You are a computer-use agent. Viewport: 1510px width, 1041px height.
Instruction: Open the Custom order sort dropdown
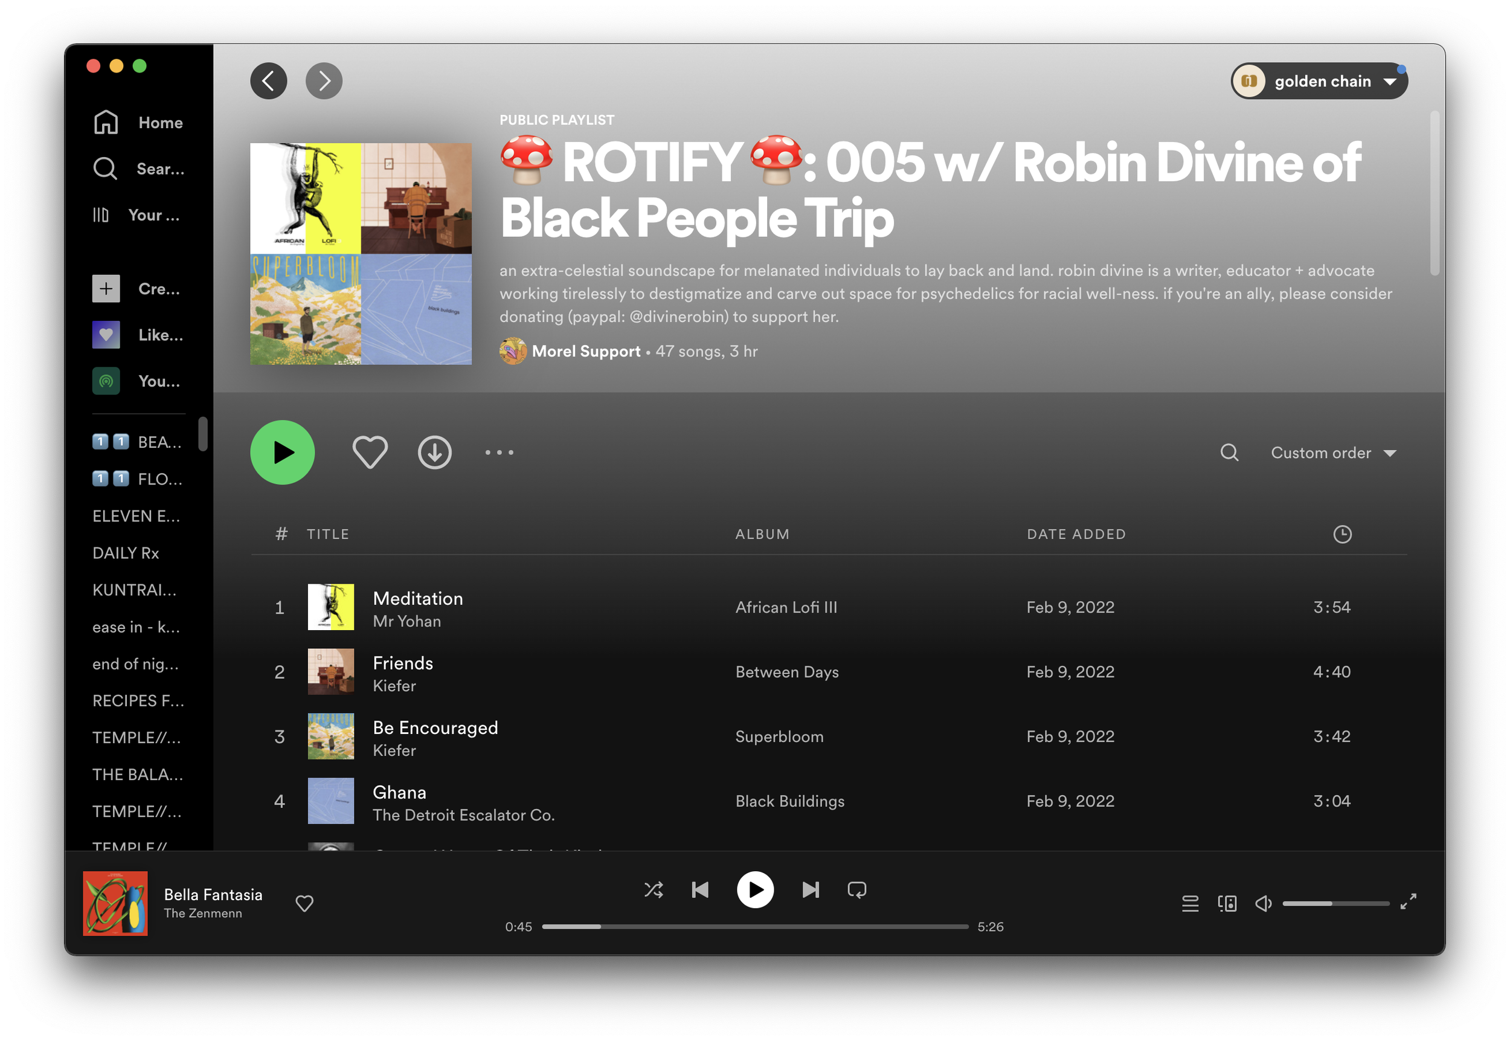coord(1333,453)
